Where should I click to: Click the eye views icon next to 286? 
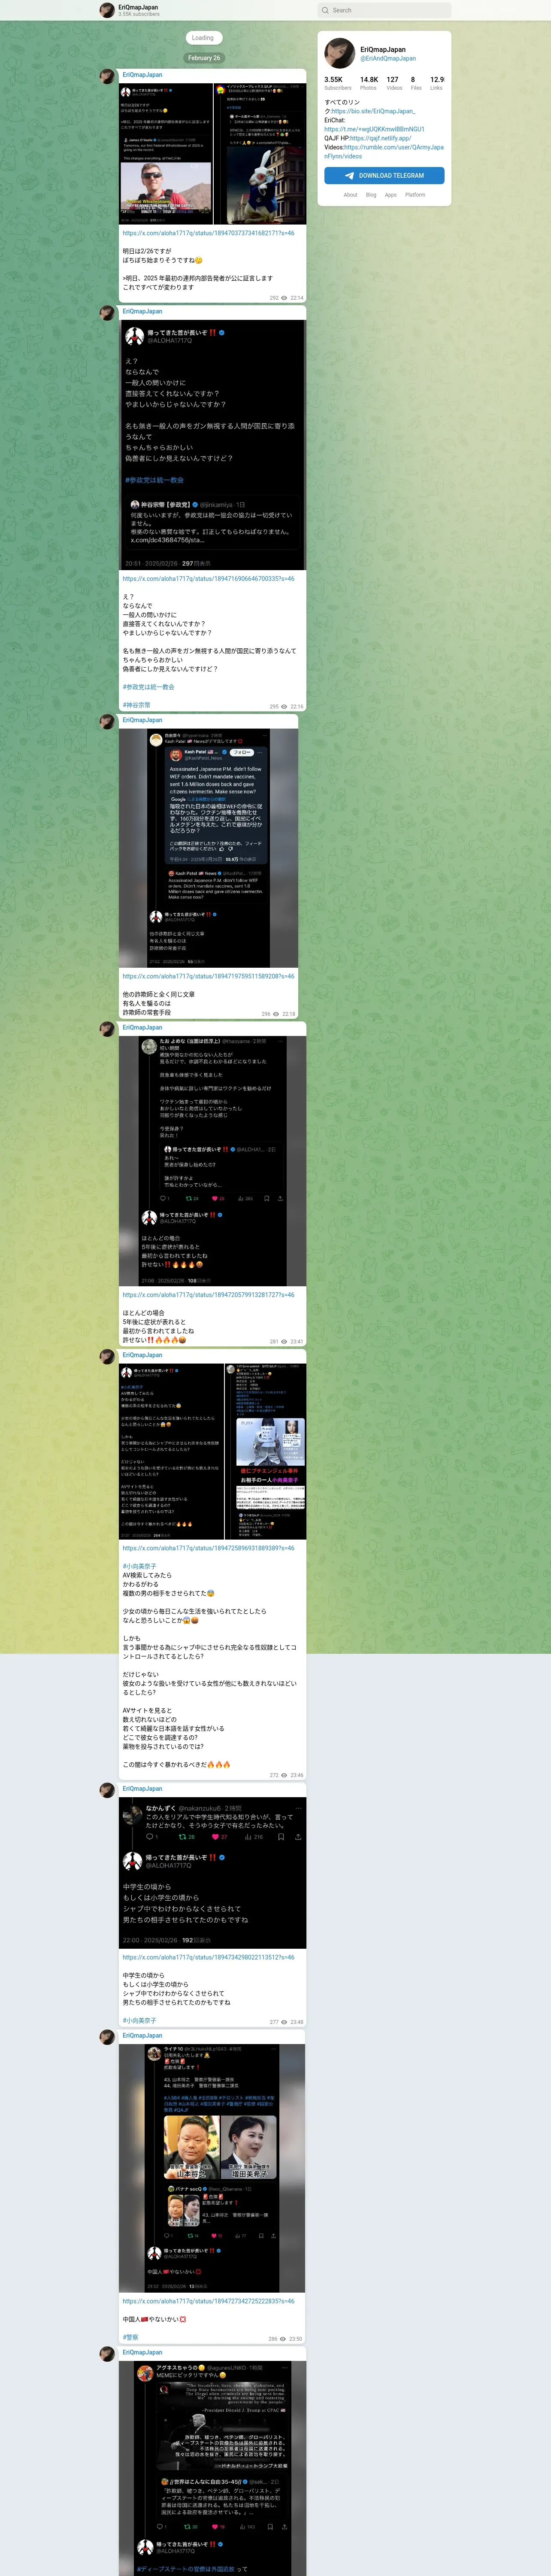pyautogui.click(x=283, y=2339)
